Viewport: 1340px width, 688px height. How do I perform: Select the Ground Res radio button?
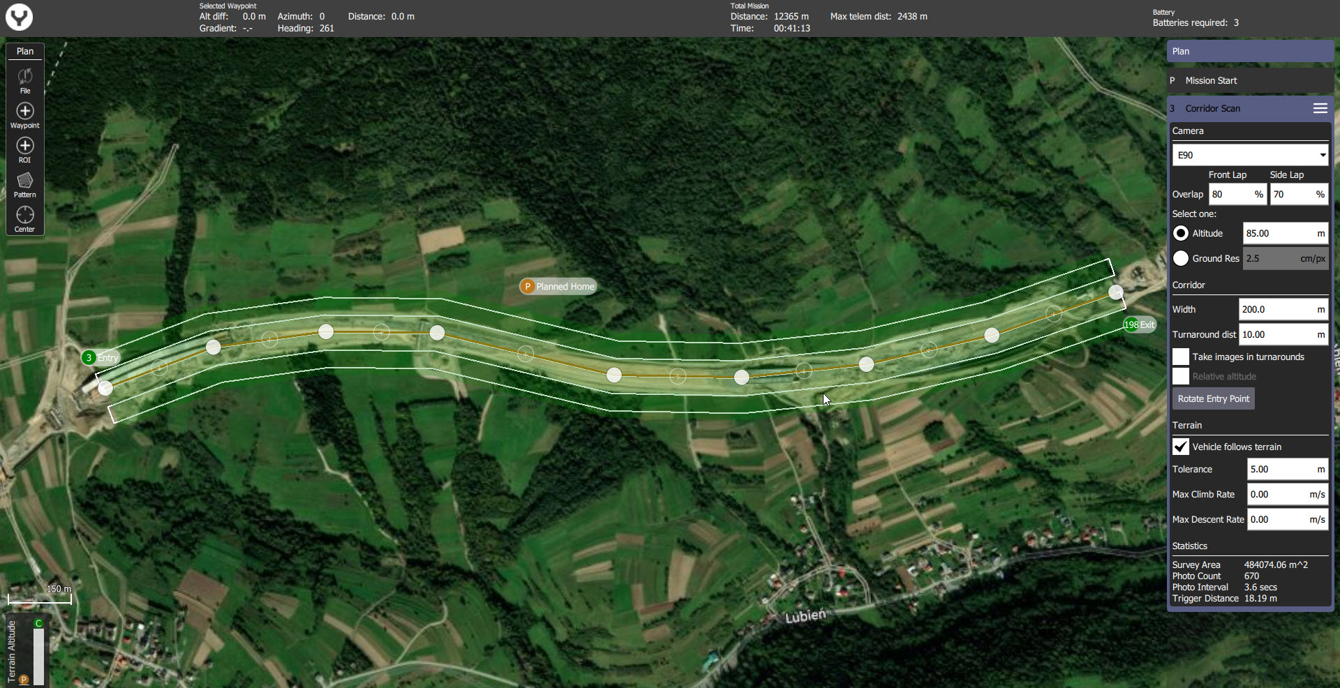coord(1181,259)
